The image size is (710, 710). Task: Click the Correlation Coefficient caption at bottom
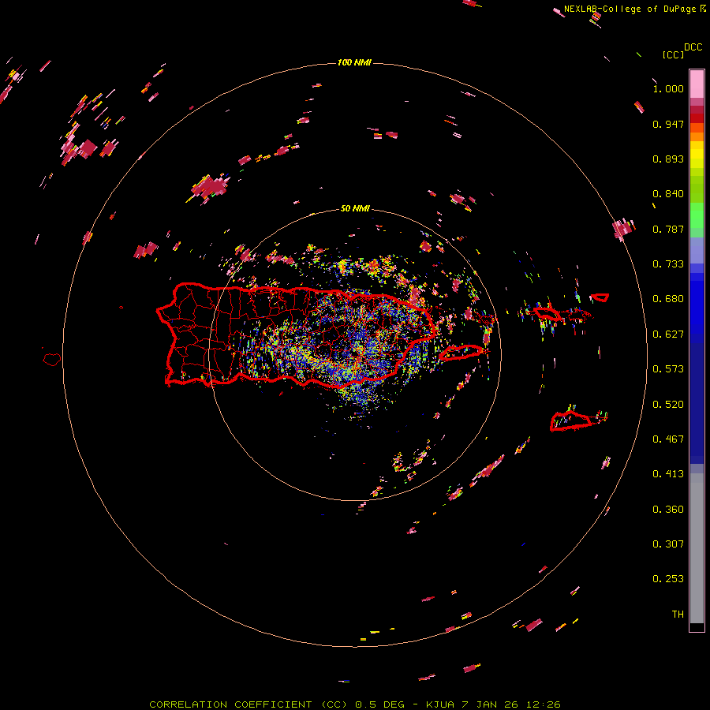[x=355, y=704]
